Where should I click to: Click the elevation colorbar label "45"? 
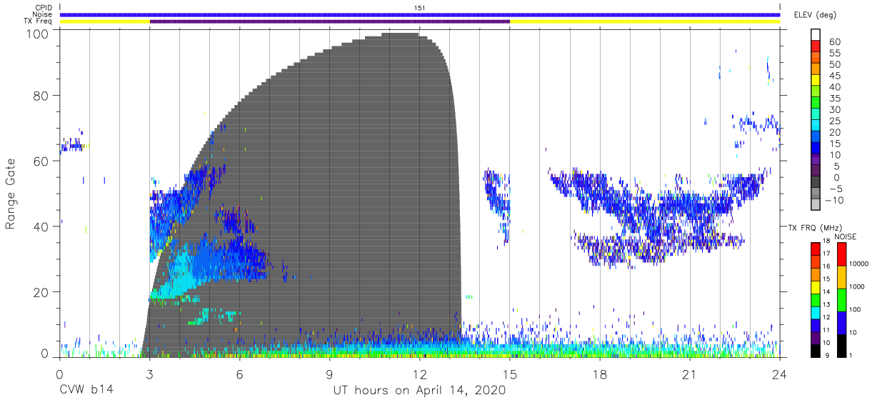835,76
